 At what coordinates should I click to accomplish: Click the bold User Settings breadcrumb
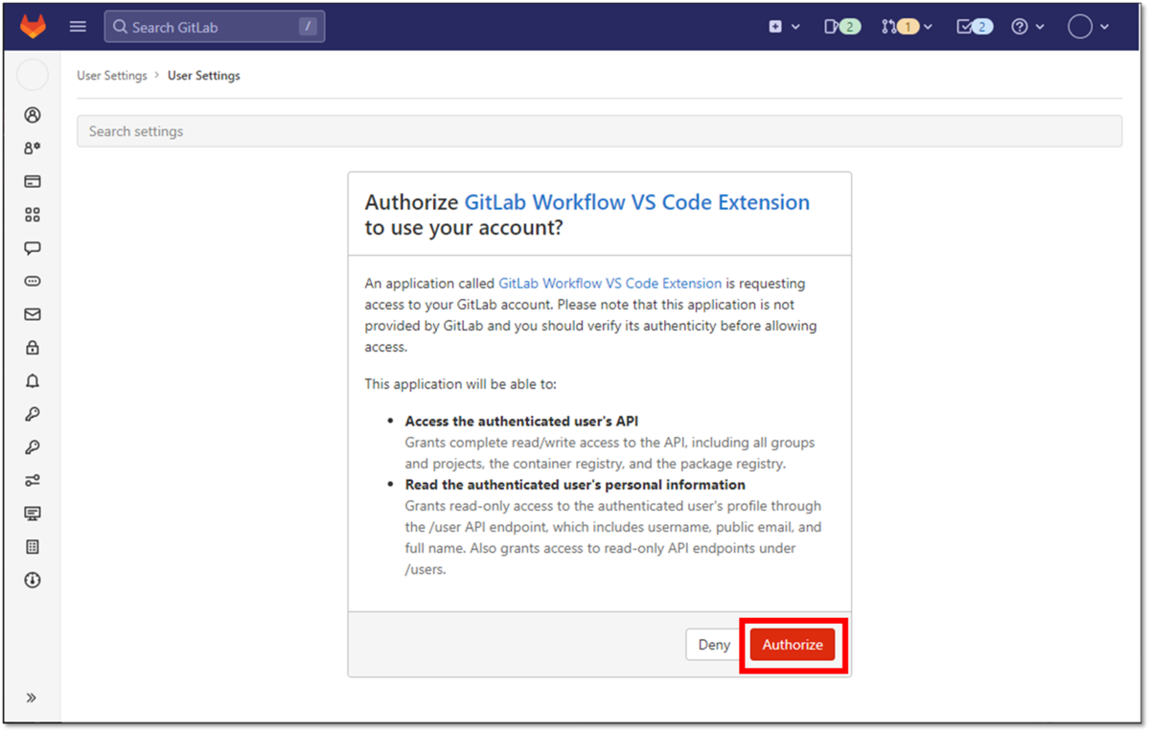(204, 76)
